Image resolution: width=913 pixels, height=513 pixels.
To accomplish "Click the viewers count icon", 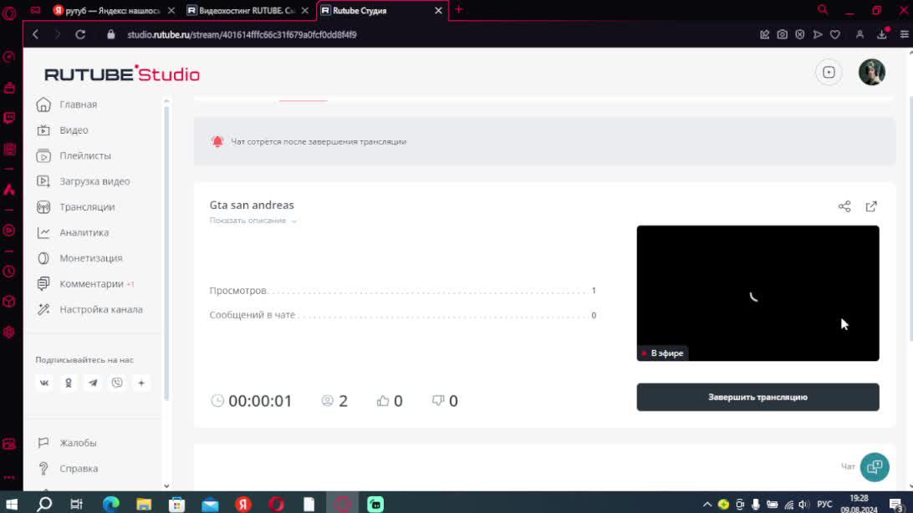I will click(327, 401).
